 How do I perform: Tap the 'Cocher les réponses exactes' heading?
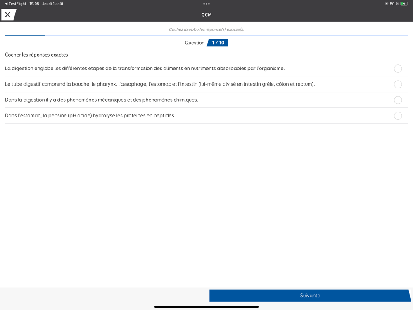coord(36,55)
